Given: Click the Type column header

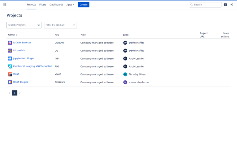Looking at the screenshot, I should click(x=83, y=35).
